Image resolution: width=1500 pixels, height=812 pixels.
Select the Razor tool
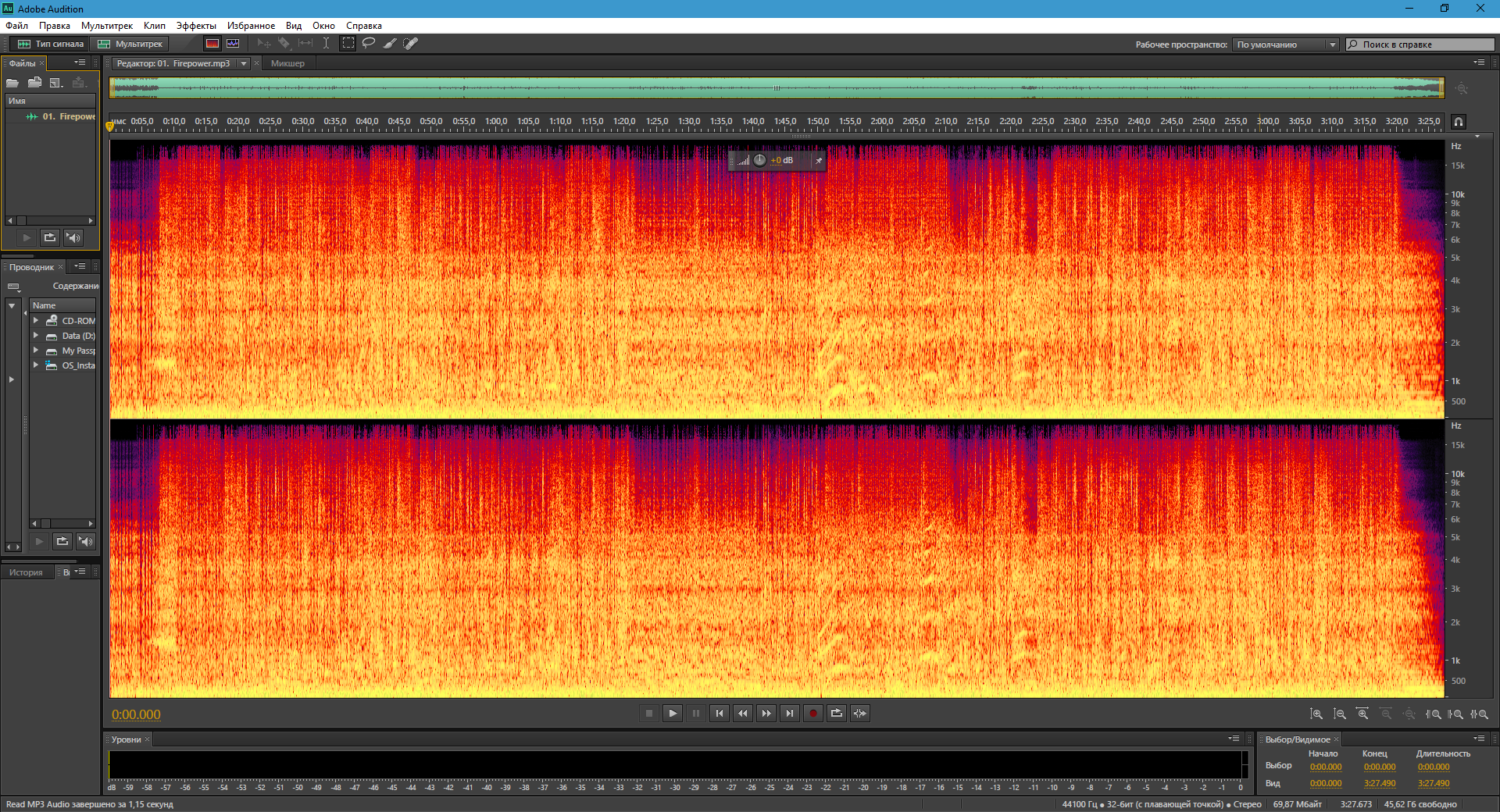284,44
